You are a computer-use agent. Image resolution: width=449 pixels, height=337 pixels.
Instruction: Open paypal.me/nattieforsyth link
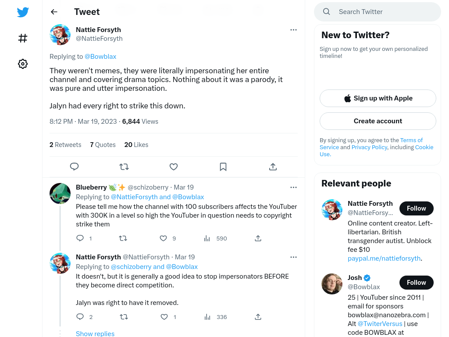pyautogui.click(x=384, y=258)
